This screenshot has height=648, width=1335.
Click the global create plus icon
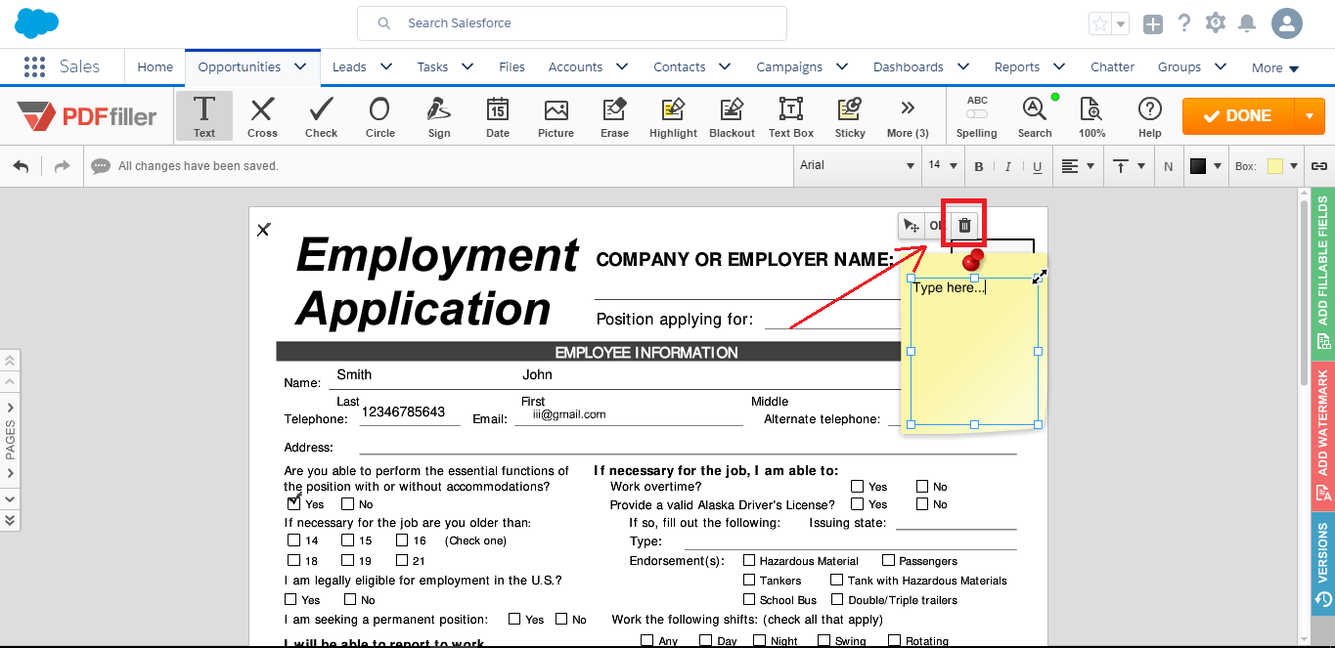1153,23
